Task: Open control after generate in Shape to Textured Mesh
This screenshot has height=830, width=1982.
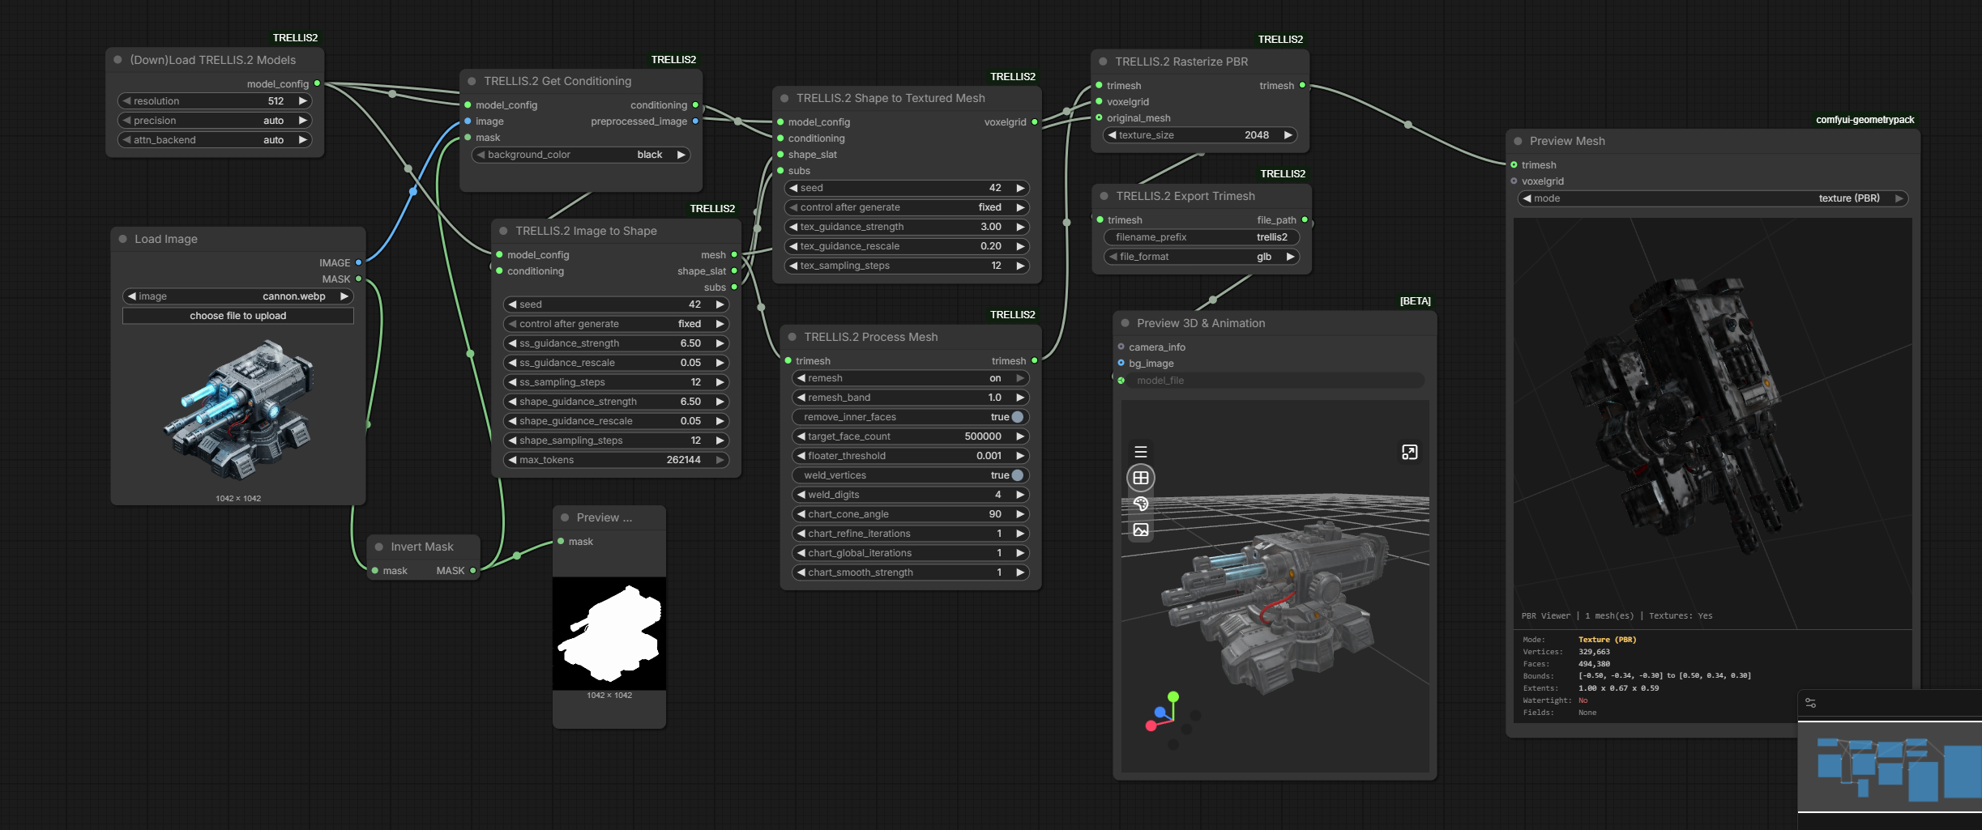Action: coord(907,207)
